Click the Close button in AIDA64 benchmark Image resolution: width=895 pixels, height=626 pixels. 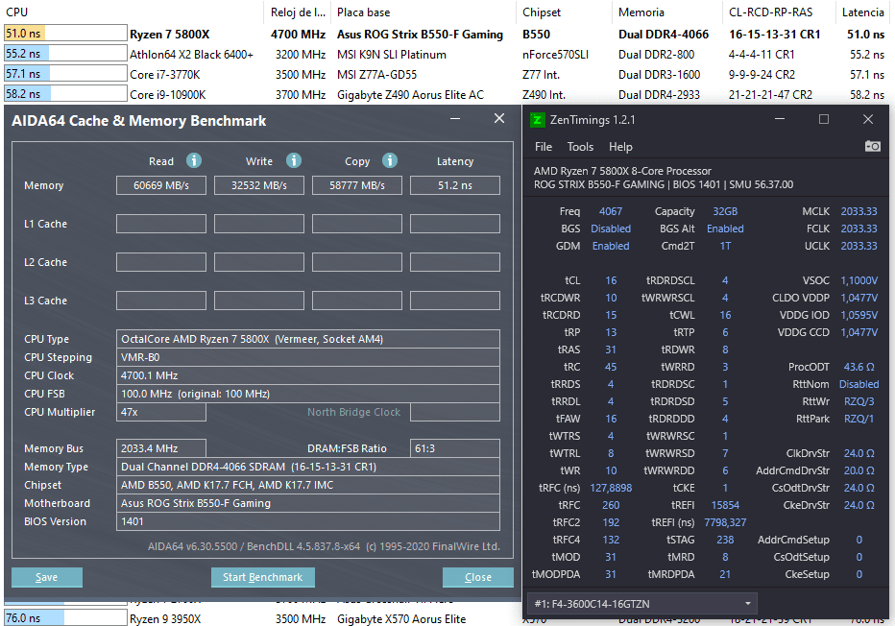click(x=478, y=577)
